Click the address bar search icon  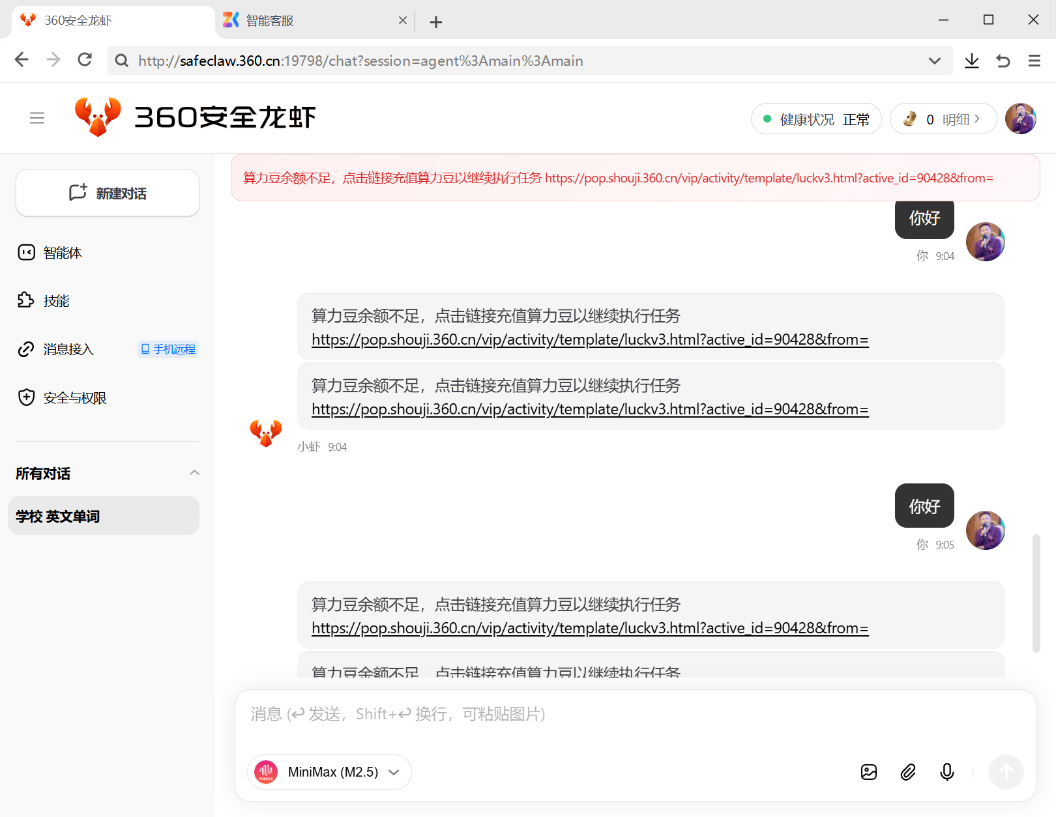click(121, 61)
